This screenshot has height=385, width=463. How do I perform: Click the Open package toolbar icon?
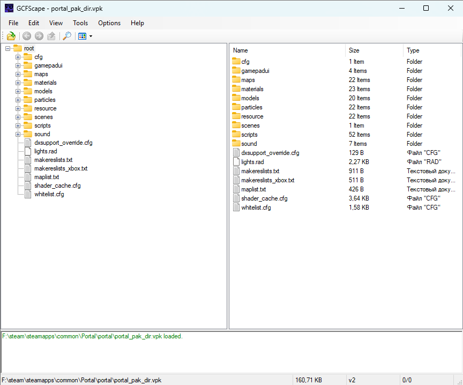11,36
